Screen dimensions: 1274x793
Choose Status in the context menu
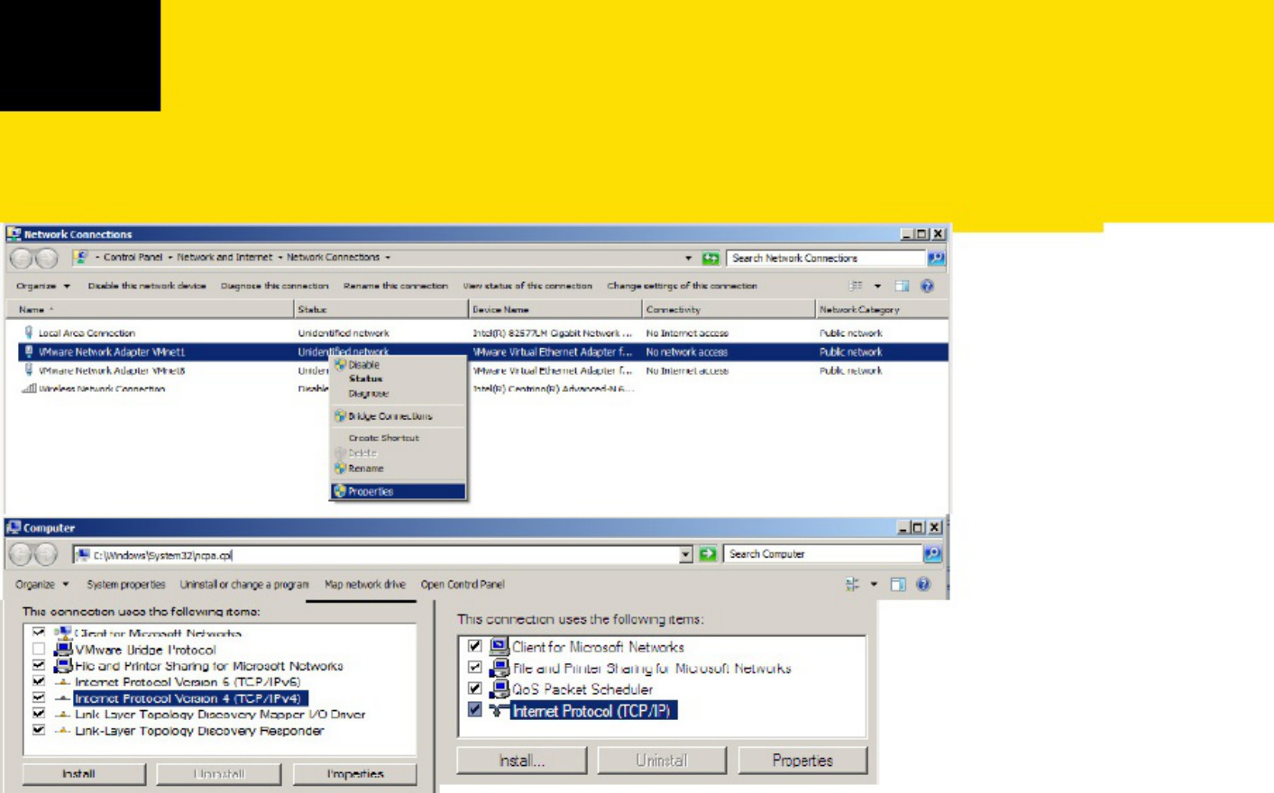pyautogui.click(x=365, y=379)
